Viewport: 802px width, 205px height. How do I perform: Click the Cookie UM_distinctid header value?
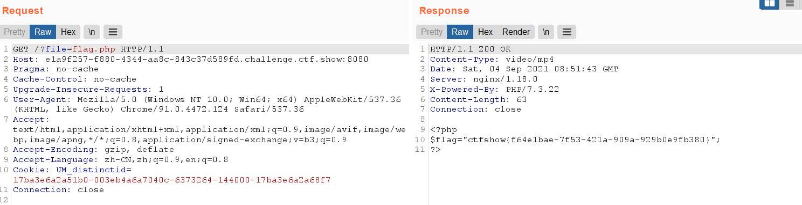tap(171, 180)
